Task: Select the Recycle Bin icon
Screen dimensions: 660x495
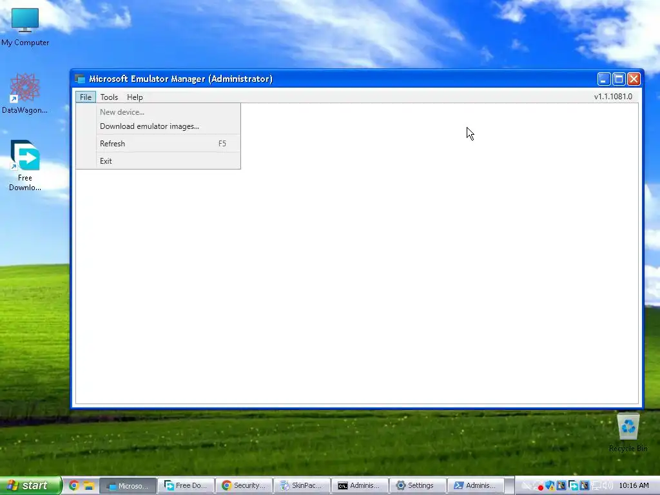Action: tap(628, 432)
